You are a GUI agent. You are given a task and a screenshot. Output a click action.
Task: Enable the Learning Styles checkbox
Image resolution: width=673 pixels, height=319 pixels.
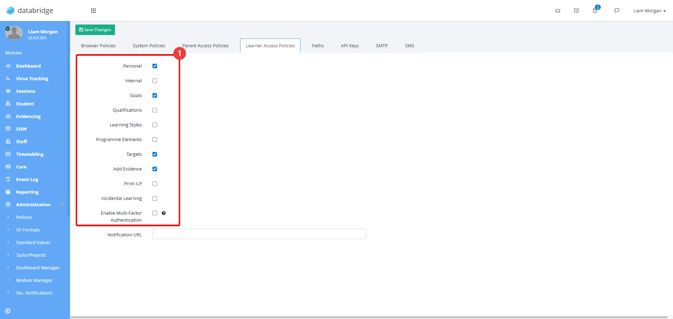[x=155, y=125]
